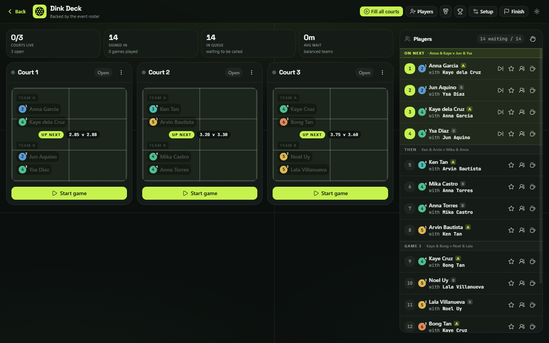Send Ysa Diaz on a coffee break
Viewport: 549px width, 343px height.
point(533,134)
